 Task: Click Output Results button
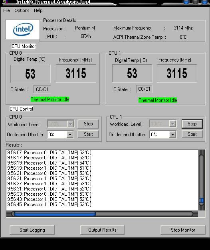102,230
